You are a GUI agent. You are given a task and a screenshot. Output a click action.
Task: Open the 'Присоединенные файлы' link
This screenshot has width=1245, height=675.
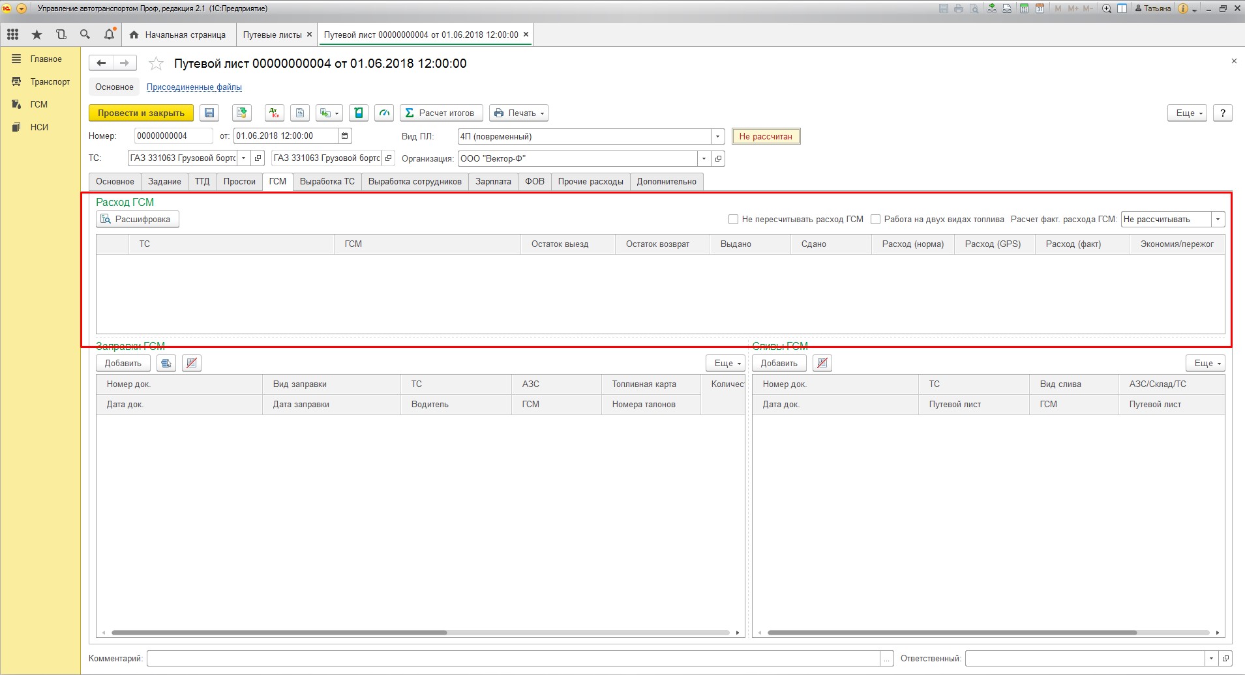[x=194, y=87]
